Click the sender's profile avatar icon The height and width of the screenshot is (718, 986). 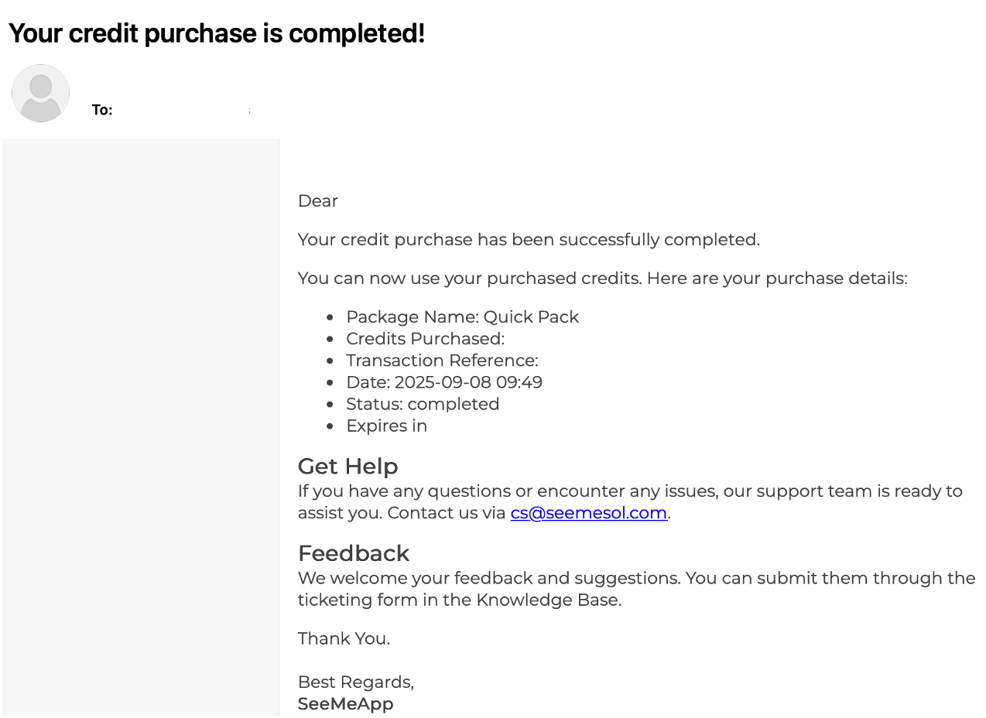click(x=41, y=93)
